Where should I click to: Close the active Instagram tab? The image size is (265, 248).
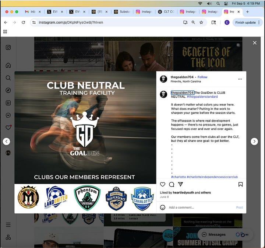[239, 12]
